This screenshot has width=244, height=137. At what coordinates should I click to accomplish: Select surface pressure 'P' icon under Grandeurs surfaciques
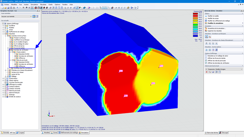(206, 36)
